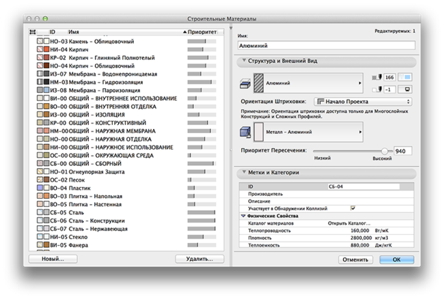Screen dimensions: 444x299
Task: Click hatch icon of ИЗ-08 Пароизоляция row
Action: [40, 90]
